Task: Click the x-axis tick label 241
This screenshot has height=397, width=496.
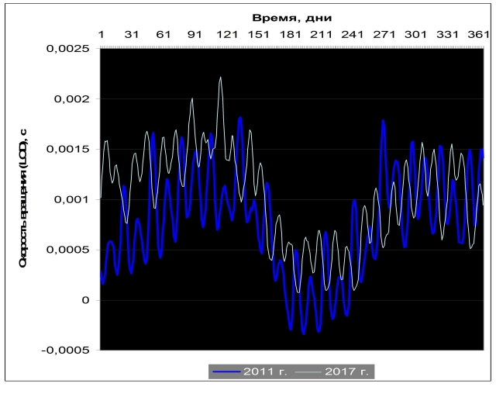Action: [x=353, y=35]
